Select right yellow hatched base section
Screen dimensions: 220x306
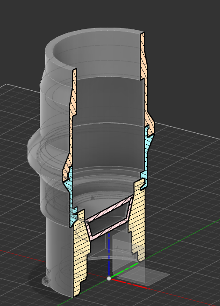(138, 221)
